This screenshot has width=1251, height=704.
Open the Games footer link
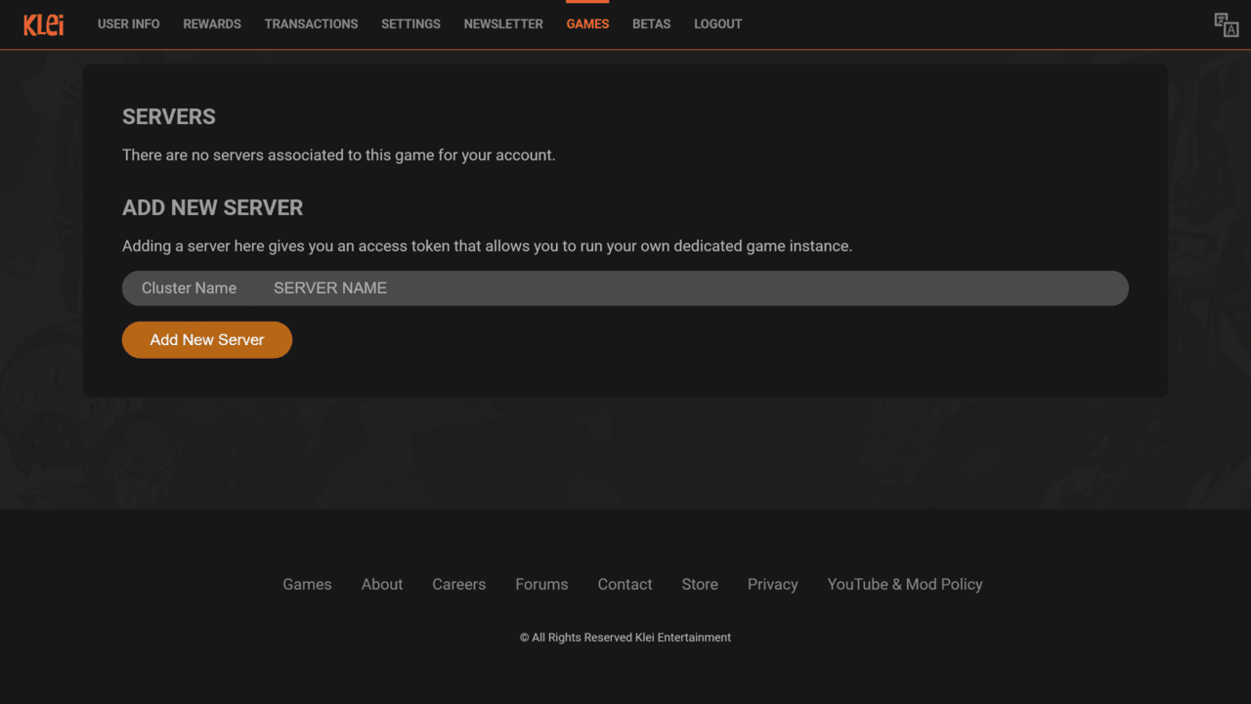click(x=307, y=584)
